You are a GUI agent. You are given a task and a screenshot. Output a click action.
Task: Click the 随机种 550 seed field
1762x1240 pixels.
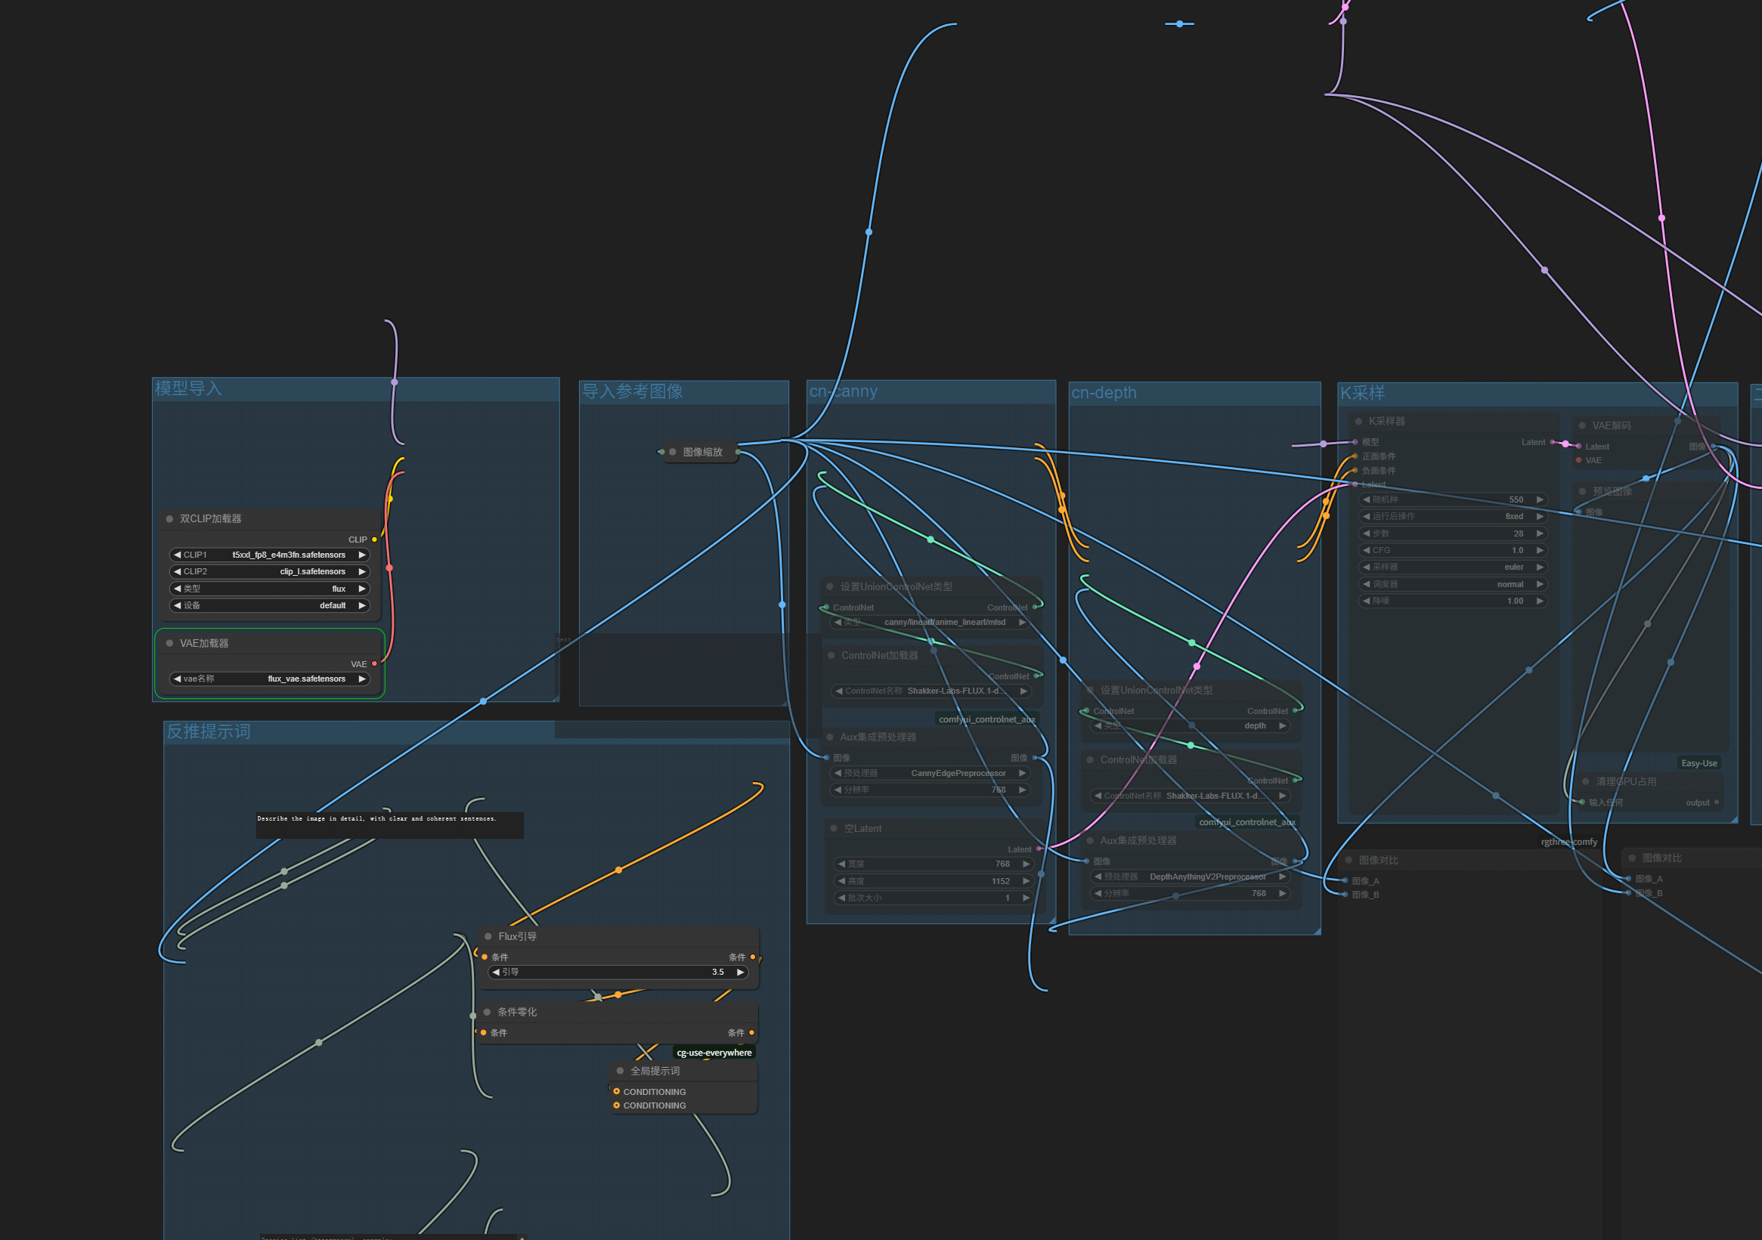[x=1453, y=499]
